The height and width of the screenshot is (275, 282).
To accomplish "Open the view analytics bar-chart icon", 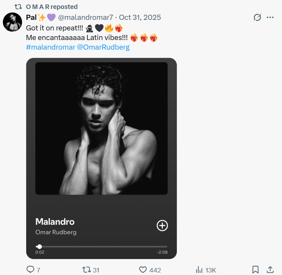I will point(199,270).
